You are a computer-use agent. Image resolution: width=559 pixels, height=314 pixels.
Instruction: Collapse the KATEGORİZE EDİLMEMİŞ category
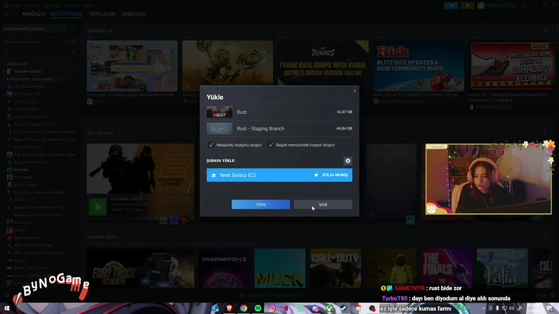29,79
